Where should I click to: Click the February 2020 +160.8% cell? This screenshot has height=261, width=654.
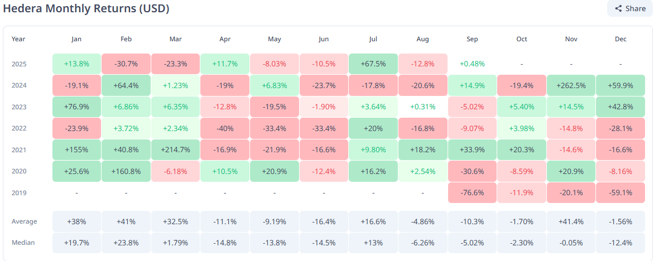pos(126,171)
